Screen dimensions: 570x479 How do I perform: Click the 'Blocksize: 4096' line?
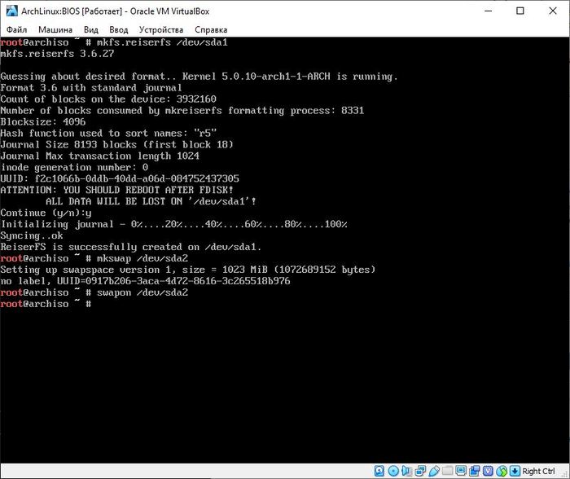[x=43, y=122]
